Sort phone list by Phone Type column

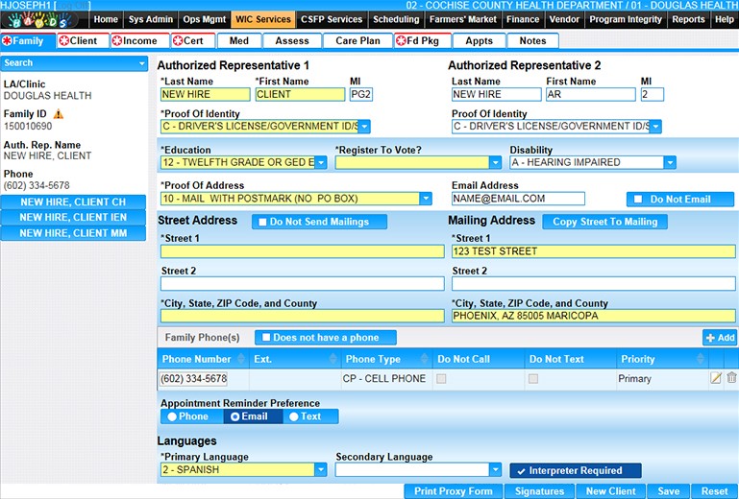click(373, 359)
